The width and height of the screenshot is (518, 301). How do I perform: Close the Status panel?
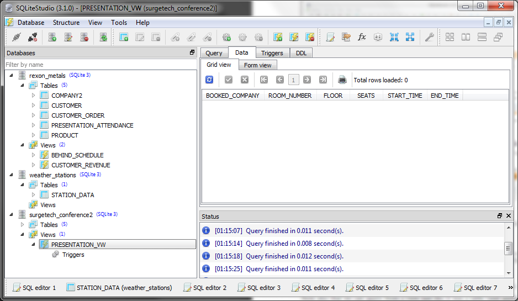pos(509,216)
